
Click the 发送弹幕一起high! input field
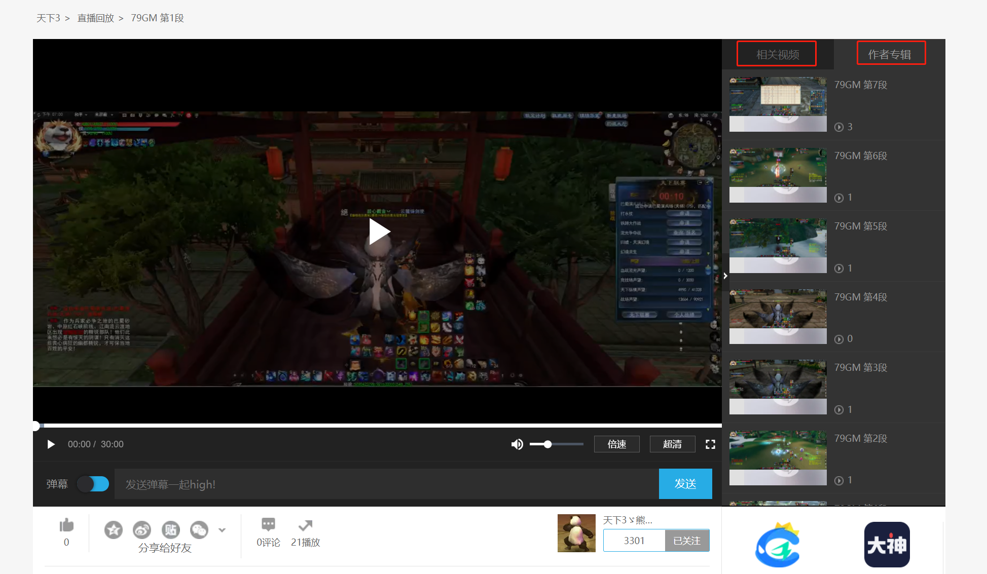click(x=386, y=484)
